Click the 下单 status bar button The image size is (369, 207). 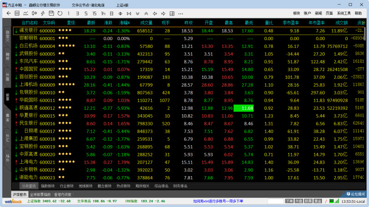click(289, 201)
